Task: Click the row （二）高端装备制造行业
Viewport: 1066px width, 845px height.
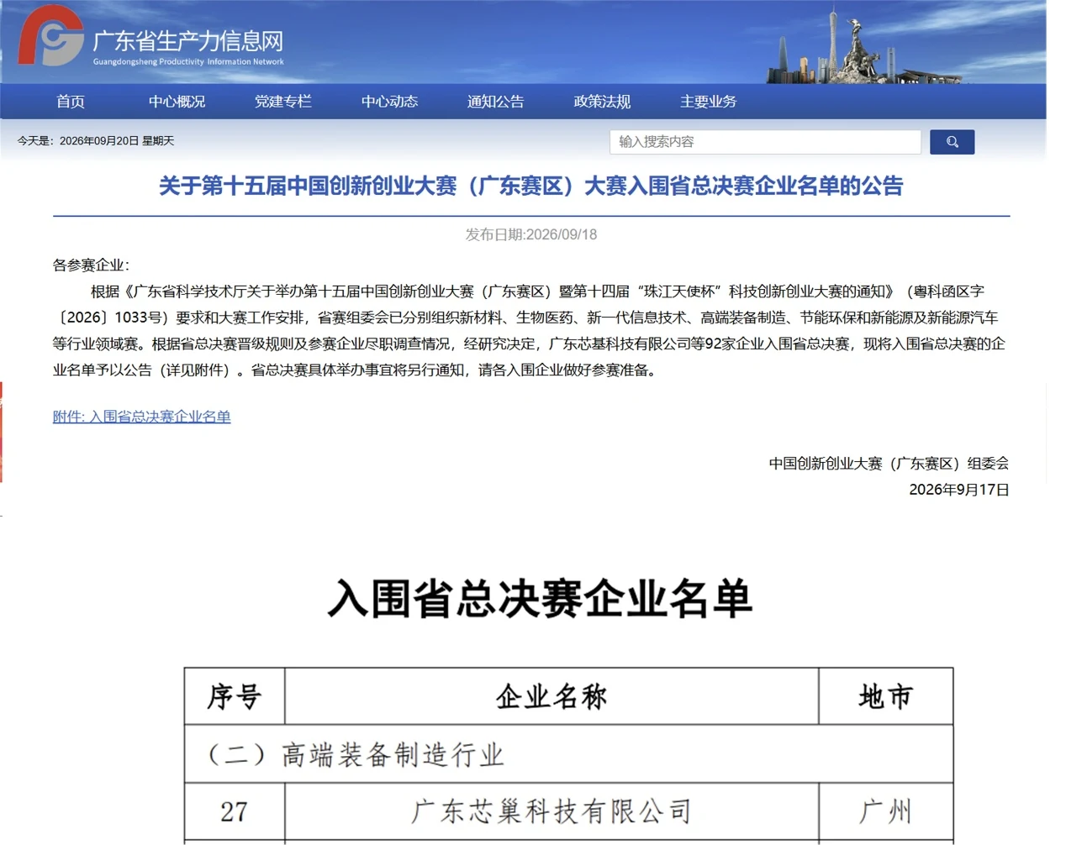Action: 569,754
